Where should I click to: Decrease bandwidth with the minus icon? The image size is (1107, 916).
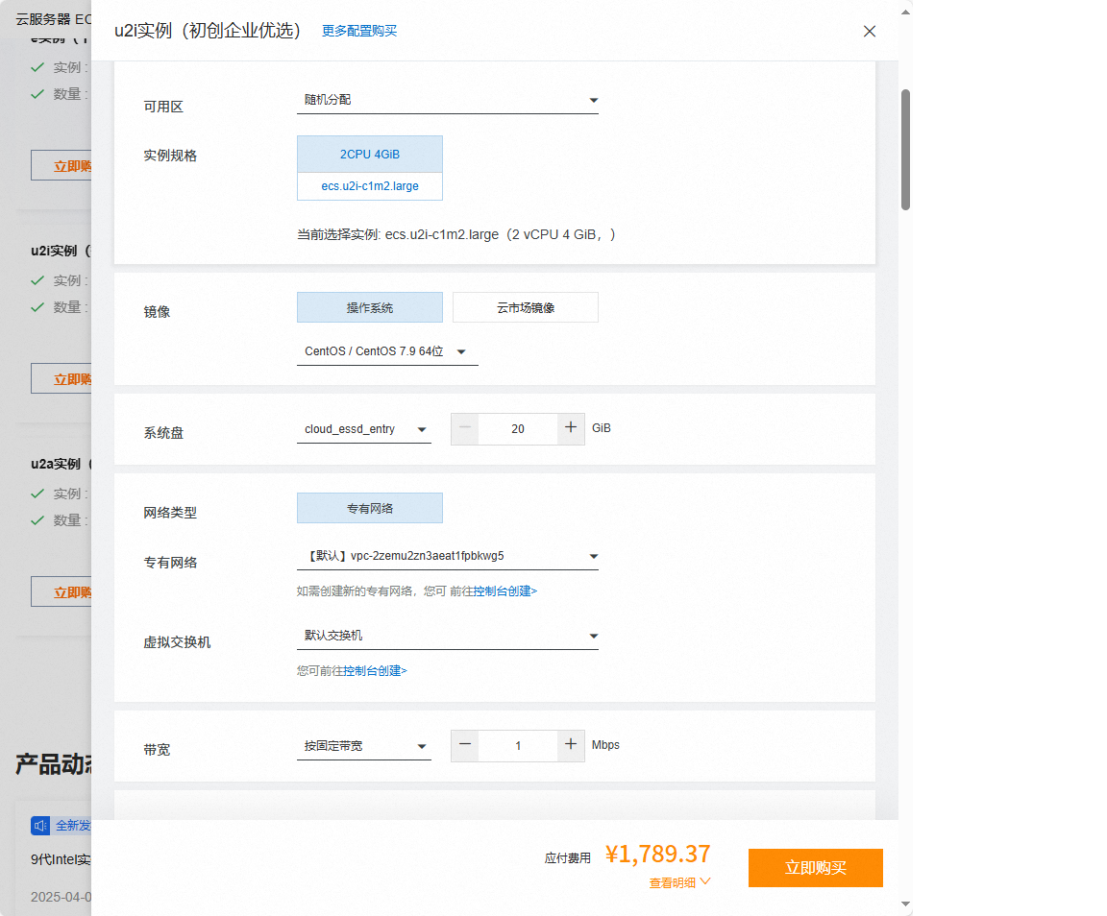click(x=465, y=745)
